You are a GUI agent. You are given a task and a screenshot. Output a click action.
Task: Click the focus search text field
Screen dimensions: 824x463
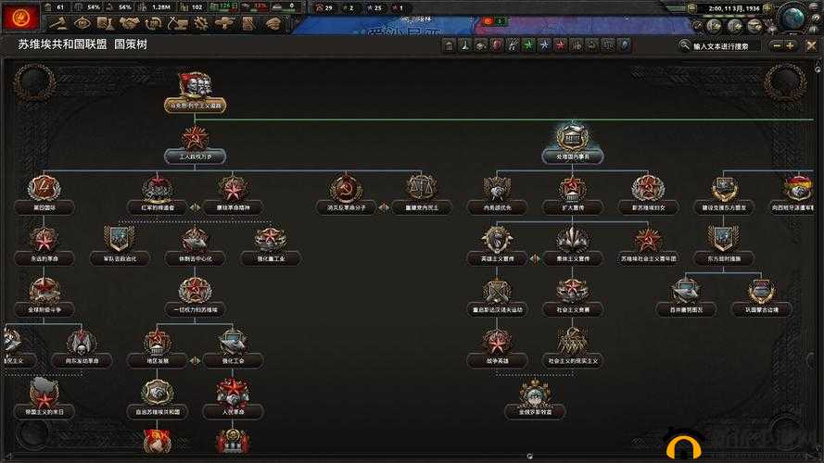pos(719,46)
